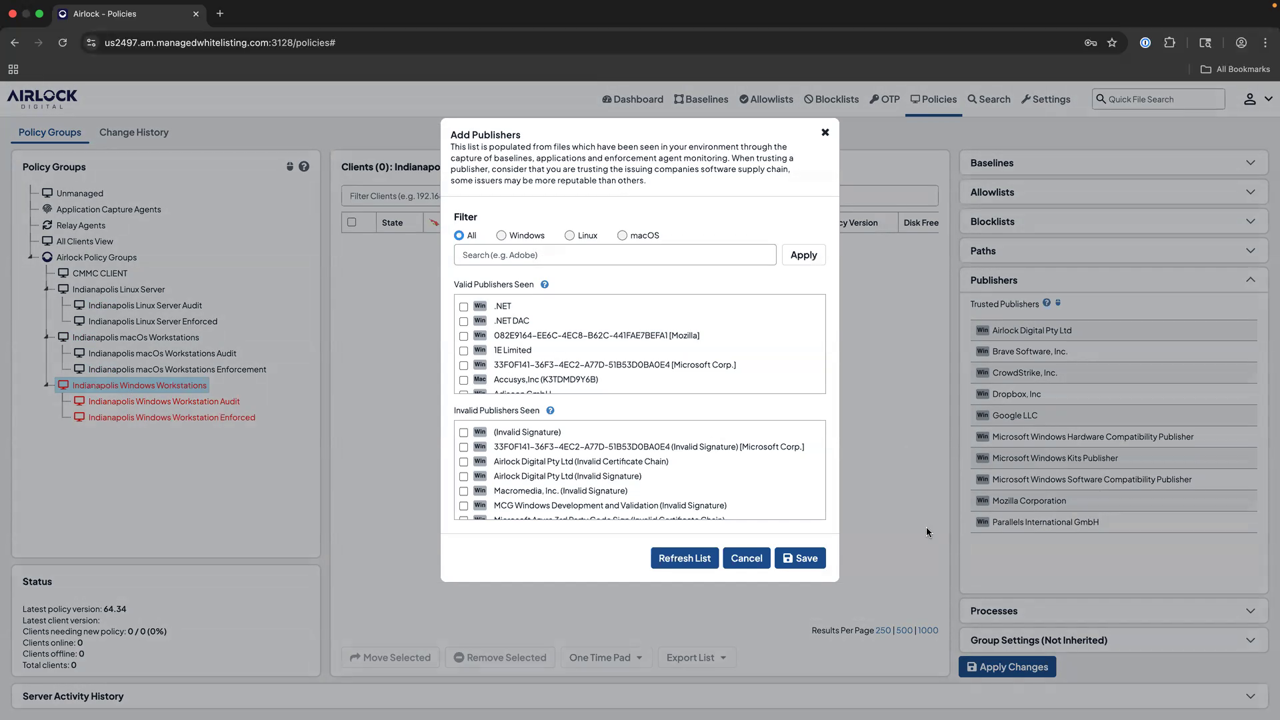1280x720 pixels.
Task: Click the Airlock Digital logo
Action: pos(41,99)
